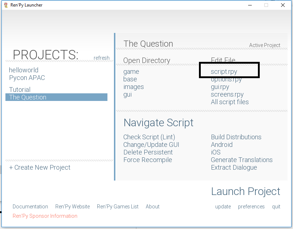Click the Ren'Py Launcher title bar icon
This screenshot has width=293, height=229.
(x=6, y=5)
